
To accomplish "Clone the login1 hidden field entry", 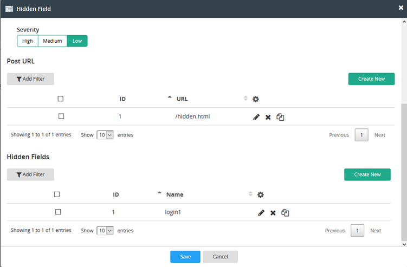I will (x=285, y=213).
